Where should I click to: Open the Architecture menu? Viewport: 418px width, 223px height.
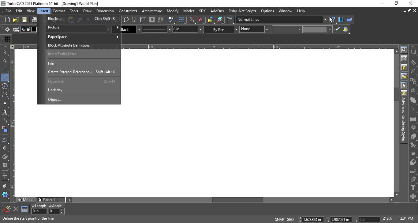click(x=152, y=11)
